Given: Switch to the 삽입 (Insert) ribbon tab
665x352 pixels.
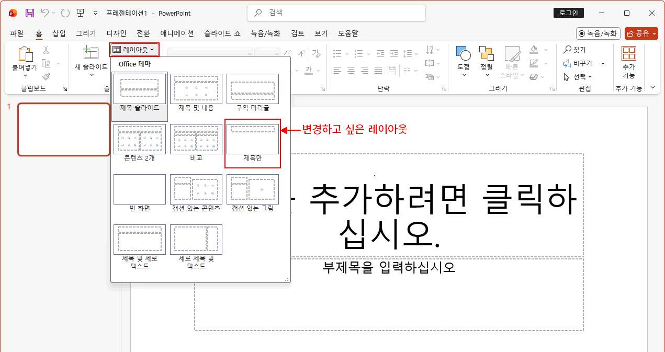Looking at the screenshot, I should pyautogui.click(x=59, y=33).
